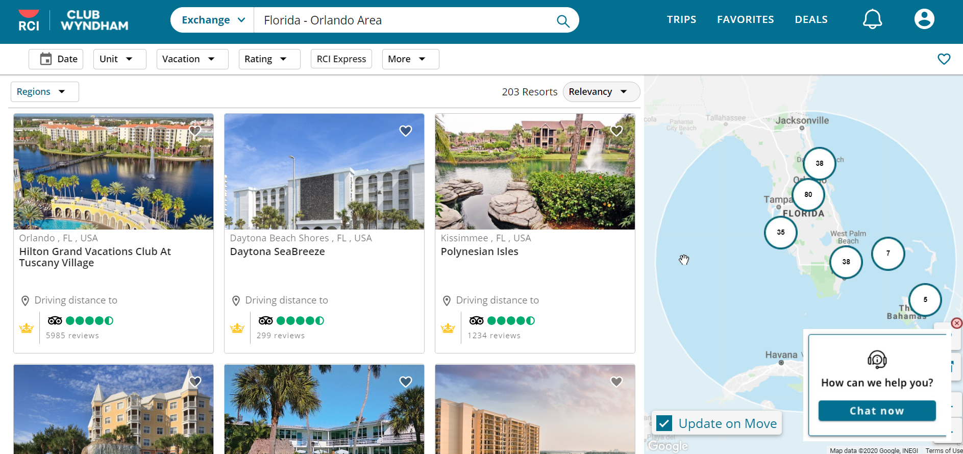The image size is (963, 454).
Task: Click Tuscany Village TripAdvisor owl icon
Action: 55,320
